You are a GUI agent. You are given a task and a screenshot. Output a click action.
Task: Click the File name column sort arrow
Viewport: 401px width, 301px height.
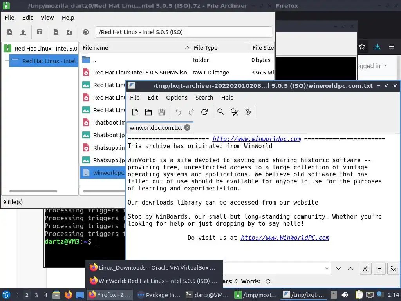187,47
